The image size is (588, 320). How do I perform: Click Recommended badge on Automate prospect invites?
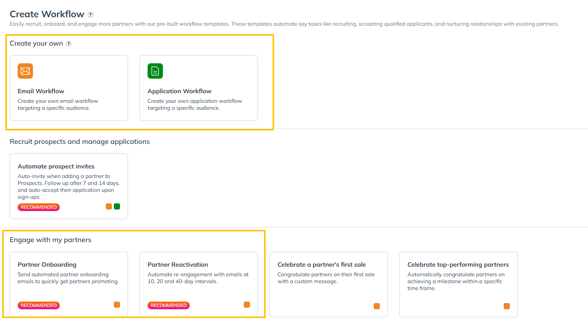coord(39,207)
